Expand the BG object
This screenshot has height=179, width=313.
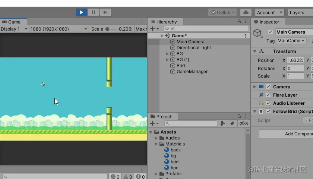pos(167,54)
